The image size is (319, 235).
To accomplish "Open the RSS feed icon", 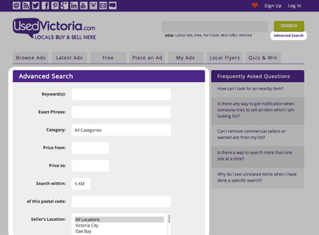I will [26, 6].
